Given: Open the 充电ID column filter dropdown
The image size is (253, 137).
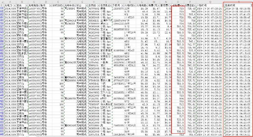Looking at the screenshot, I should 14,6.
